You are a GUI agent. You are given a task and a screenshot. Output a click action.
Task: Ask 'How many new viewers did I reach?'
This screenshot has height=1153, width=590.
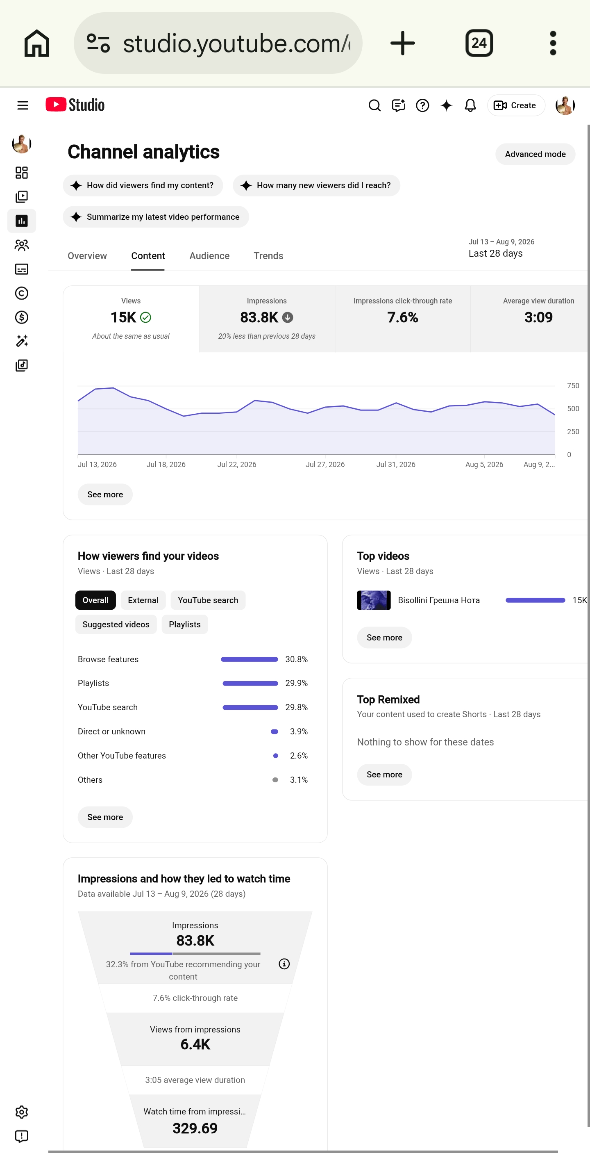tap(316, 185)
